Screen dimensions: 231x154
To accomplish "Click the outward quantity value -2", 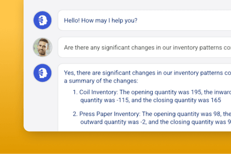I will coord(143,122).
